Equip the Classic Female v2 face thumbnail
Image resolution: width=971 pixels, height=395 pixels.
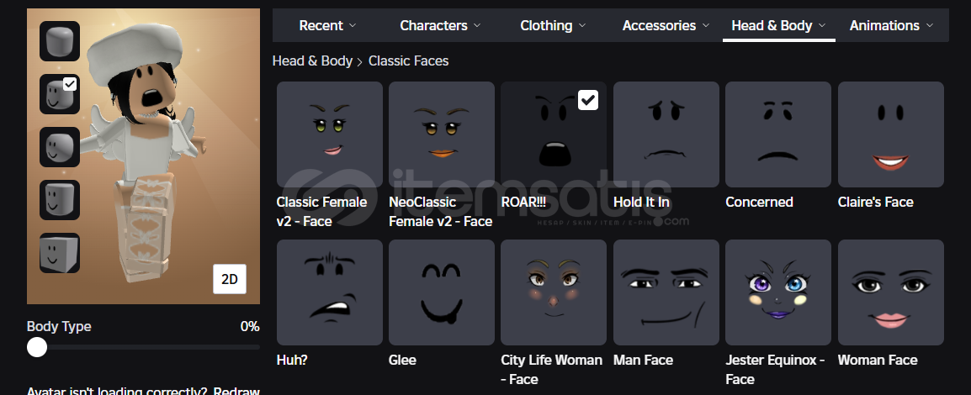[x=330, y=134]
